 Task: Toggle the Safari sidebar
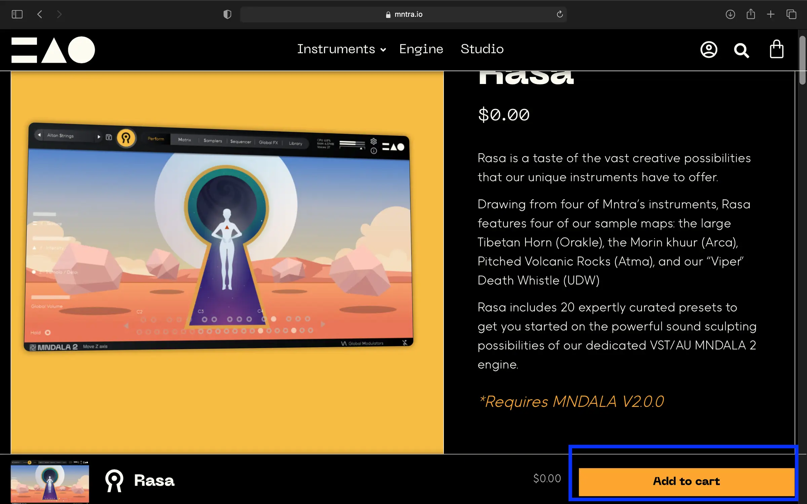(17, 14)
